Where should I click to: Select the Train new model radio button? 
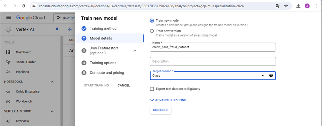[x=152, y=20]
